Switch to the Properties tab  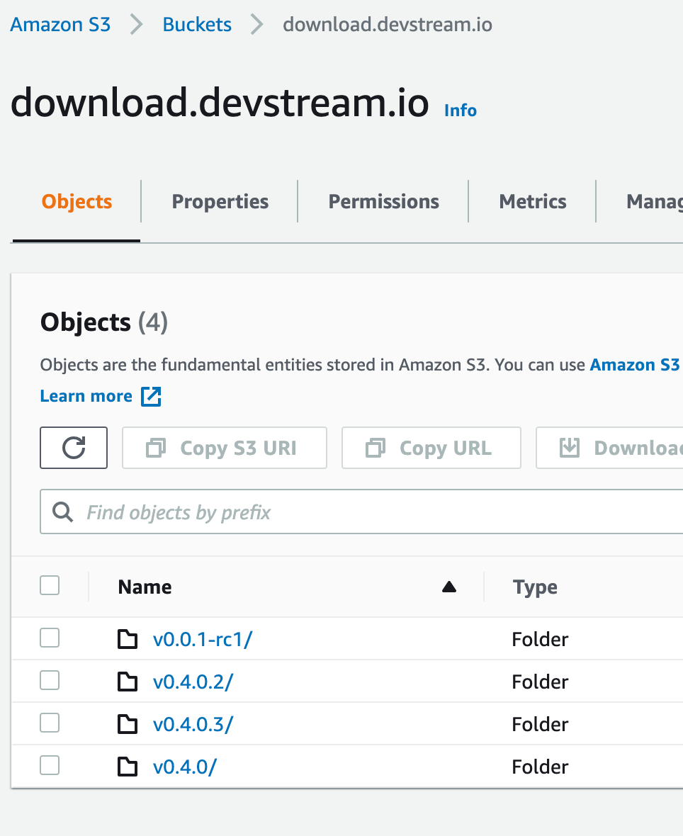pyautogui.click(x=220, y=201)
